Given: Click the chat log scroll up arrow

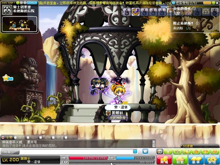Looking at the screenshot, I should pyautogui.click(x=154, y=142).
